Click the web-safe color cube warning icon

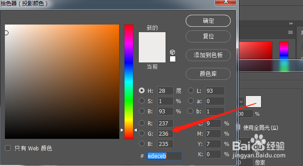pyautogui.click(x=172, y=52)
